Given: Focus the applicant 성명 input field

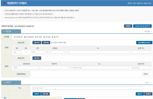Looking at the screenshot, I should tap(38, 52).
